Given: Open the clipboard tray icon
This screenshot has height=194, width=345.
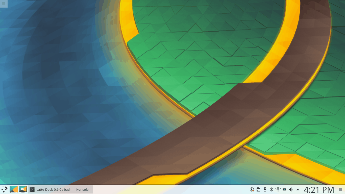Looking at the screenshot, I should point(258,189).
